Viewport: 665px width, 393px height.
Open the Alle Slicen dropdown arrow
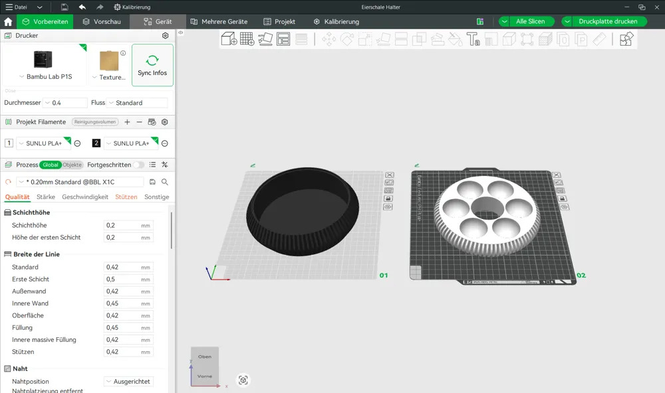coord(504,22)
